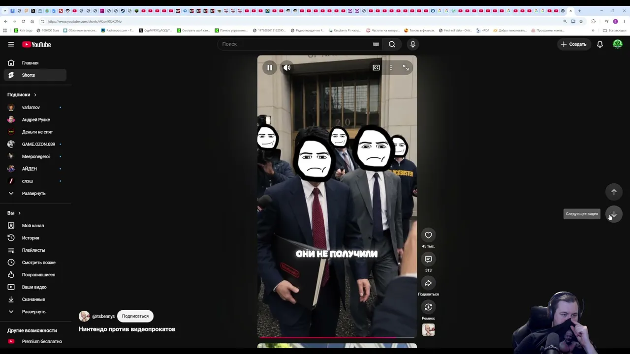Open the Chrome three-dot menu
Viewport: 630px width, 354px height.
pyautogui.click(x=624, y=21)
